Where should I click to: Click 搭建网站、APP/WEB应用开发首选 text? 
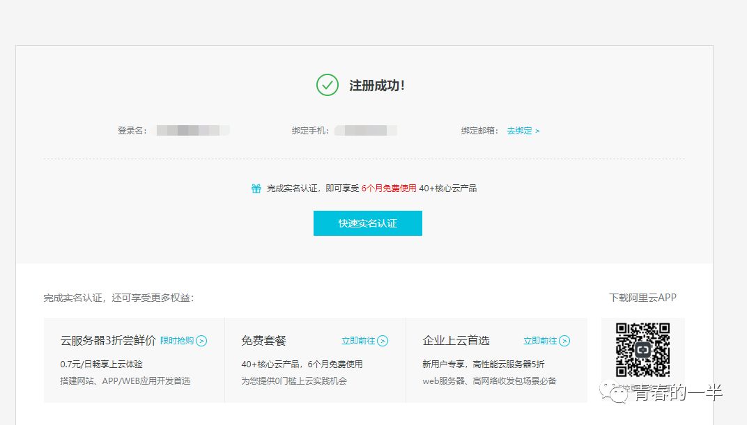click(x=125, y=380)
